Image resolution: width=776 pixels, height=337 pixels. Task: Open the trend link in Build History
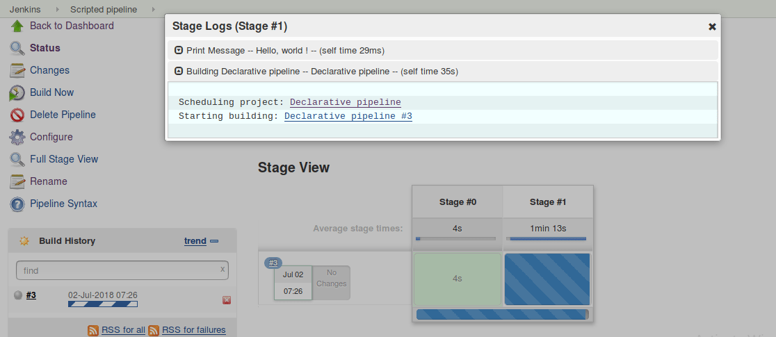pyautogui.click(x=195, y=241)
